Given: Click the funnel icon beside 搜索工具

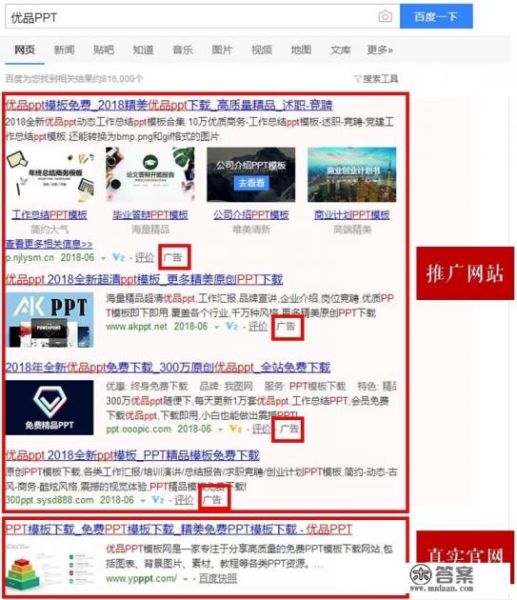Looking at the screenshot, I should coord(357,79).
